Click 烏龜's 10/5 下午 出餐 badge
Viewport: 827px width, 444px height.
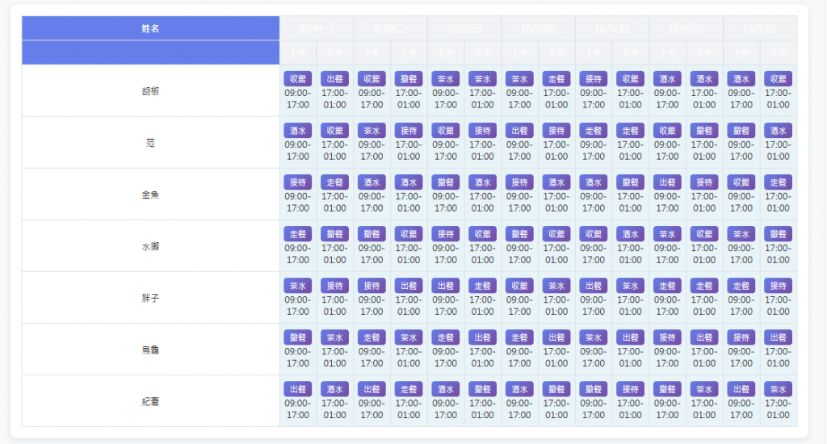pos(778,337)
